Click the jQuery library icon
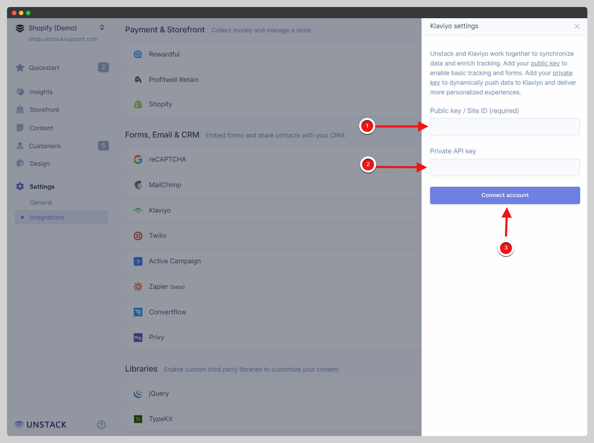Screen dimensions: 594x443 pyautogui.click(x=138, y=394)
